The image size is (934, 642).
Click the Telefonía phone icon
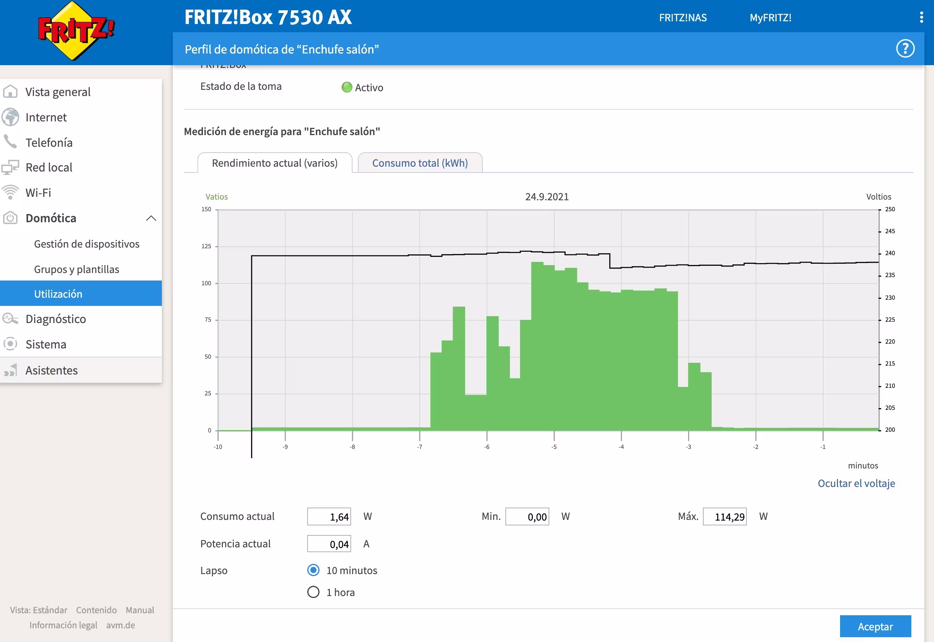(10, 142)
